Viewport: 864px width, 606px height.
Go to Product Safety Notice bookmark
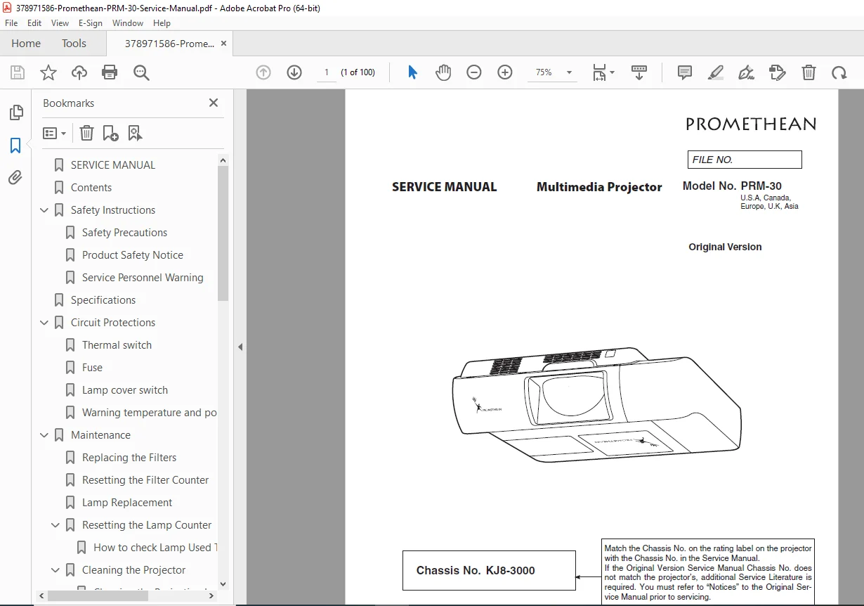(133, 255)
